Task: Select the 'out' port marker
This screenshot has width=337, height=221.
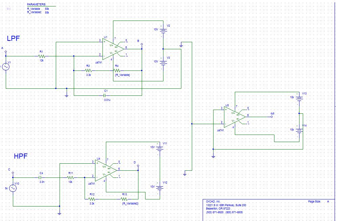Action: point(272,117)
